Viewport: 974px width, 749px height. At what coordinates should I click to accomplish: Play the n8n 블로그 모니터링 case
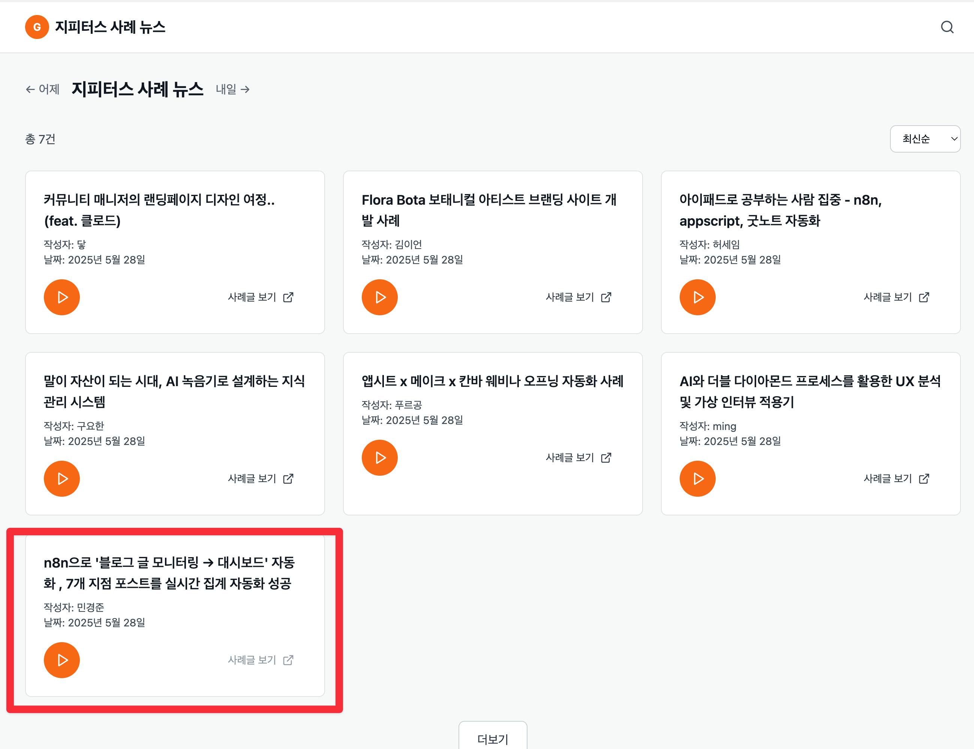[x=61, y=660]
